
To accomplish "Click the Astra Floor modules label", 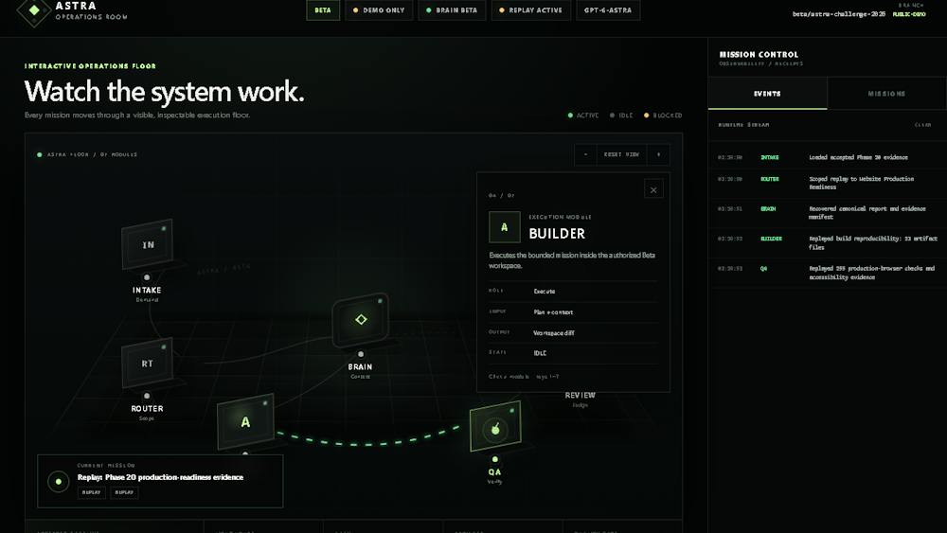I will (93, 154).
